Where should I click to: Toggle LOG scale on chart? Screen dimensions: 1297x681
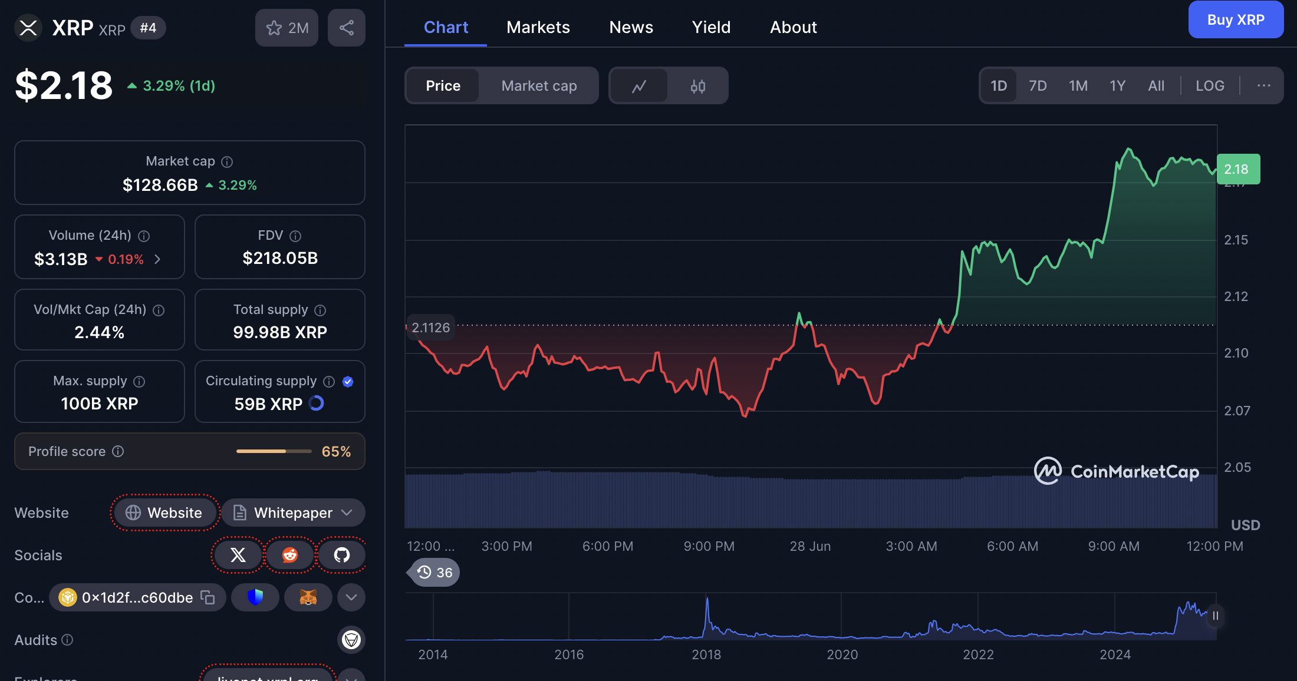click(1210, 86)
